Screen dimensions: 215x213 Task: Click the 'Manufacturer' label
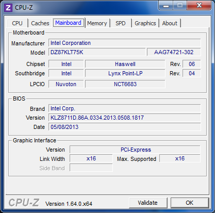28,43
